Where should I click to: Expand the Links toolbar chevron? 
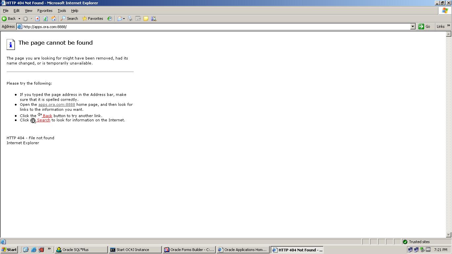click(x=449, y=26)
